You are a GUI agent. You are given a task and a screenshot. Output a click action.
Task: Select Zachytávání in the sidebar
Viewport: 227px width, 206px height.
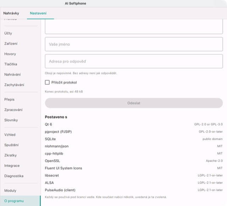20,85
